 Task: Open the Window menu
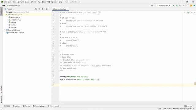54,2
